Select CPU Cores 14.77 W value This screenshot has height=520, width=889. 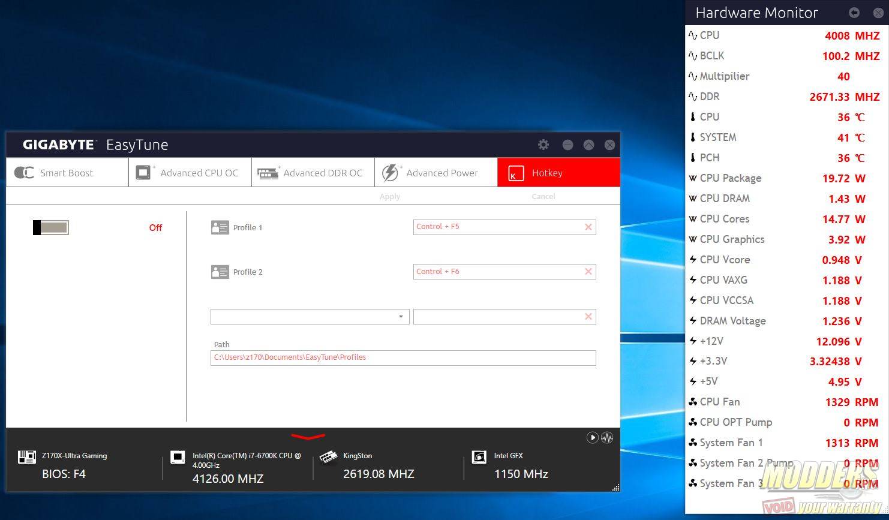(844, 219)
